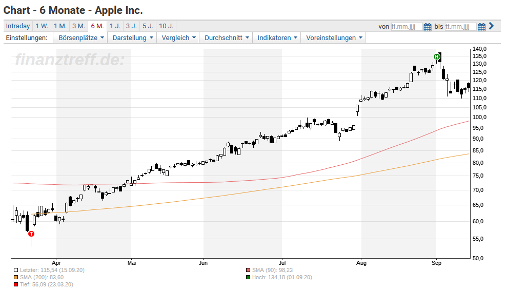The width and height of the screenshot is (507, 290).
Task: Expand the Darstellung dropdown
Action: (133, 37)
